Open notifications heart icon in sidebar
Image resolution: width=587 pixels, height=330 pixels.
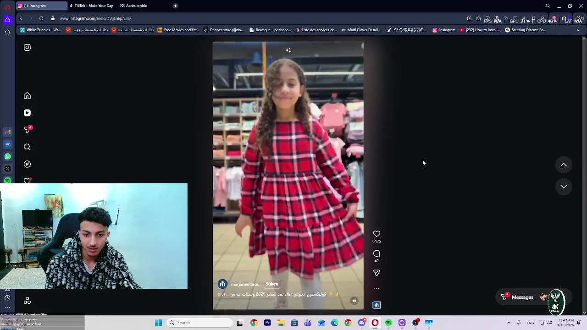pyautogui.click(x=27, y=181)
